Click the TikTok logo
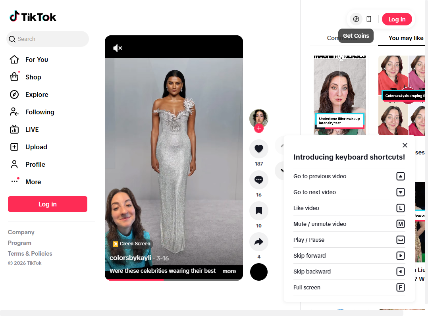 click(33, 17)
